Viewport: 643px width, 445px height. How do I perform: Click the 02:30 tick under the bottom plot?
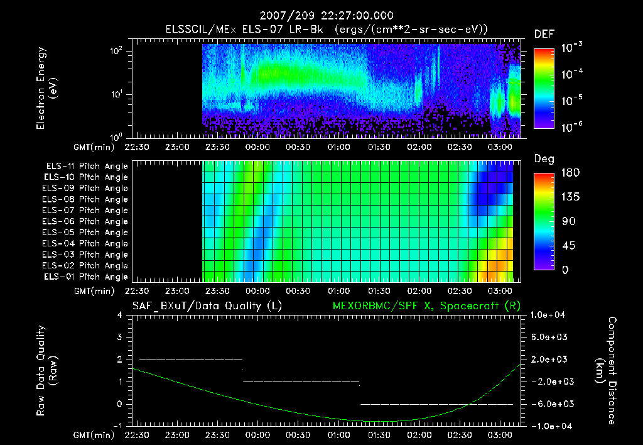click(460, 435)
